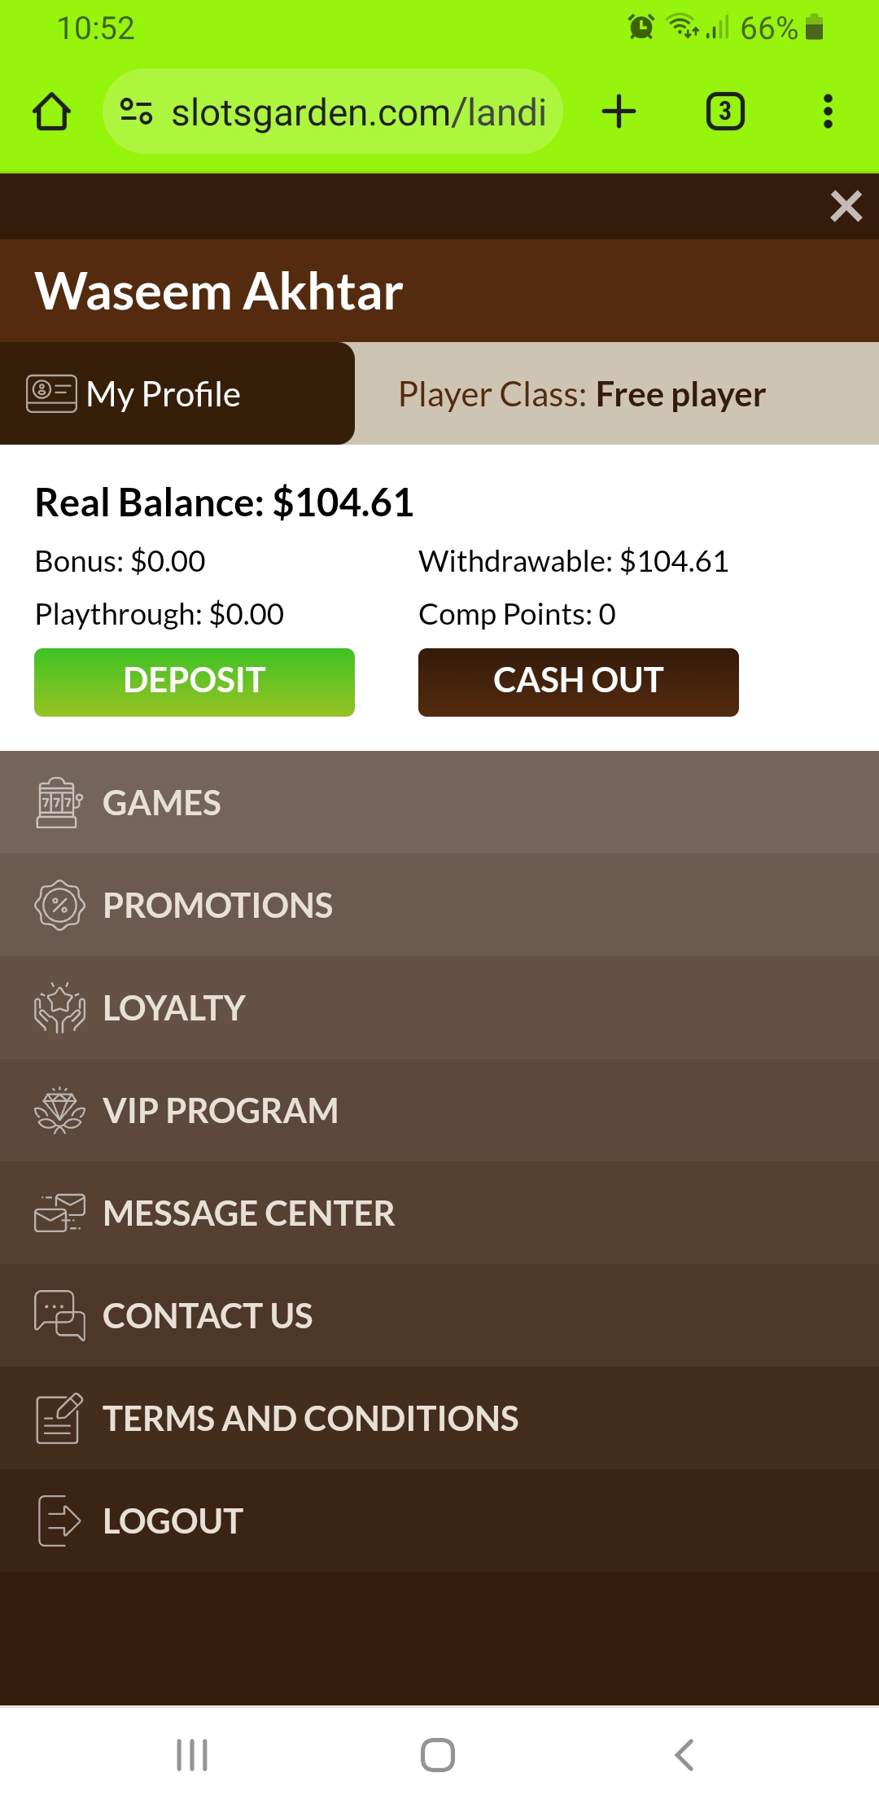Click the green DEPOSIT button
This screenshot has height=1808, width=879.
click(195, 682)
